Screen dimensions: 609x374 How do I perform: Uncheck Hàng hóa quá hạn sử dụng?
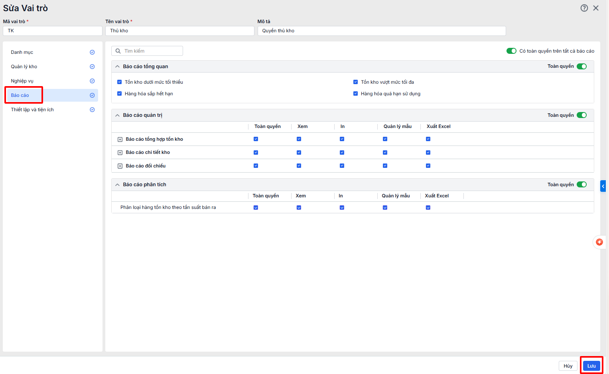355,94
